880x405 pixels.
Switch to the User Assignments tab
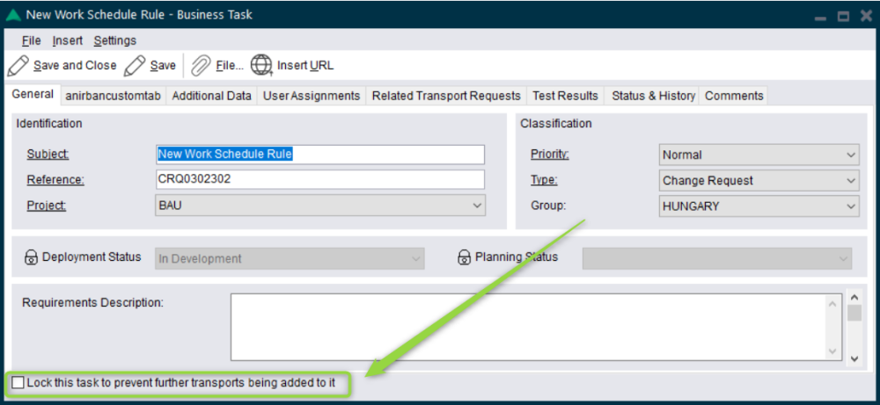(312, 96)
